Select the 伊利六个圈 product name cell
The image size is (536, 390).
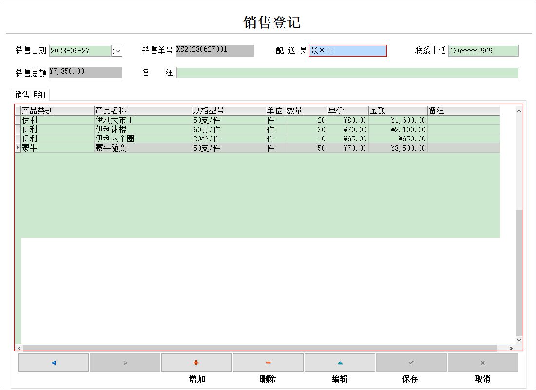tap(143, 138)
